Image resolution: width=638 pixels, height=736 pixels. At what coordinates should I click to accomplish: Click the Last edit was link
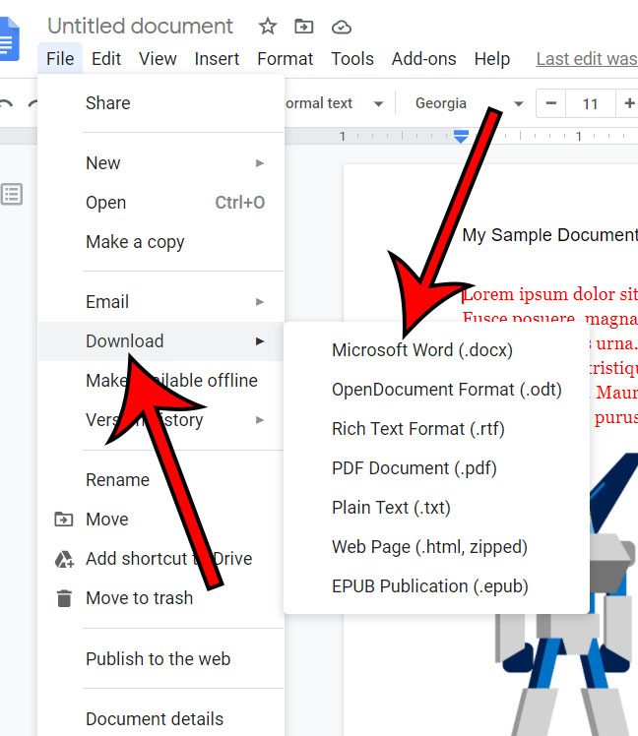point(587,59)
